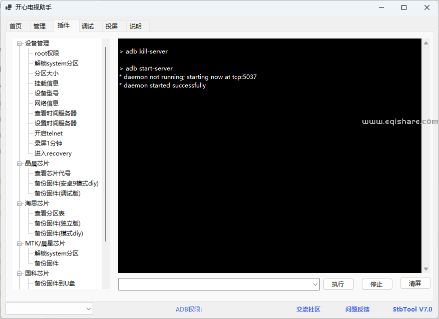Select 设备型号 to view device model
Viewport: 439px width, 319px height.
[x=47, y=93]
